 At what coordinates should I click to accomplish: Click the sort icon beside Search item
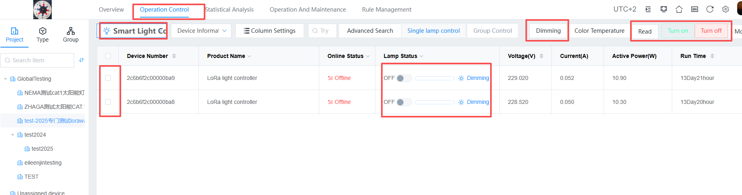(81, 60)
